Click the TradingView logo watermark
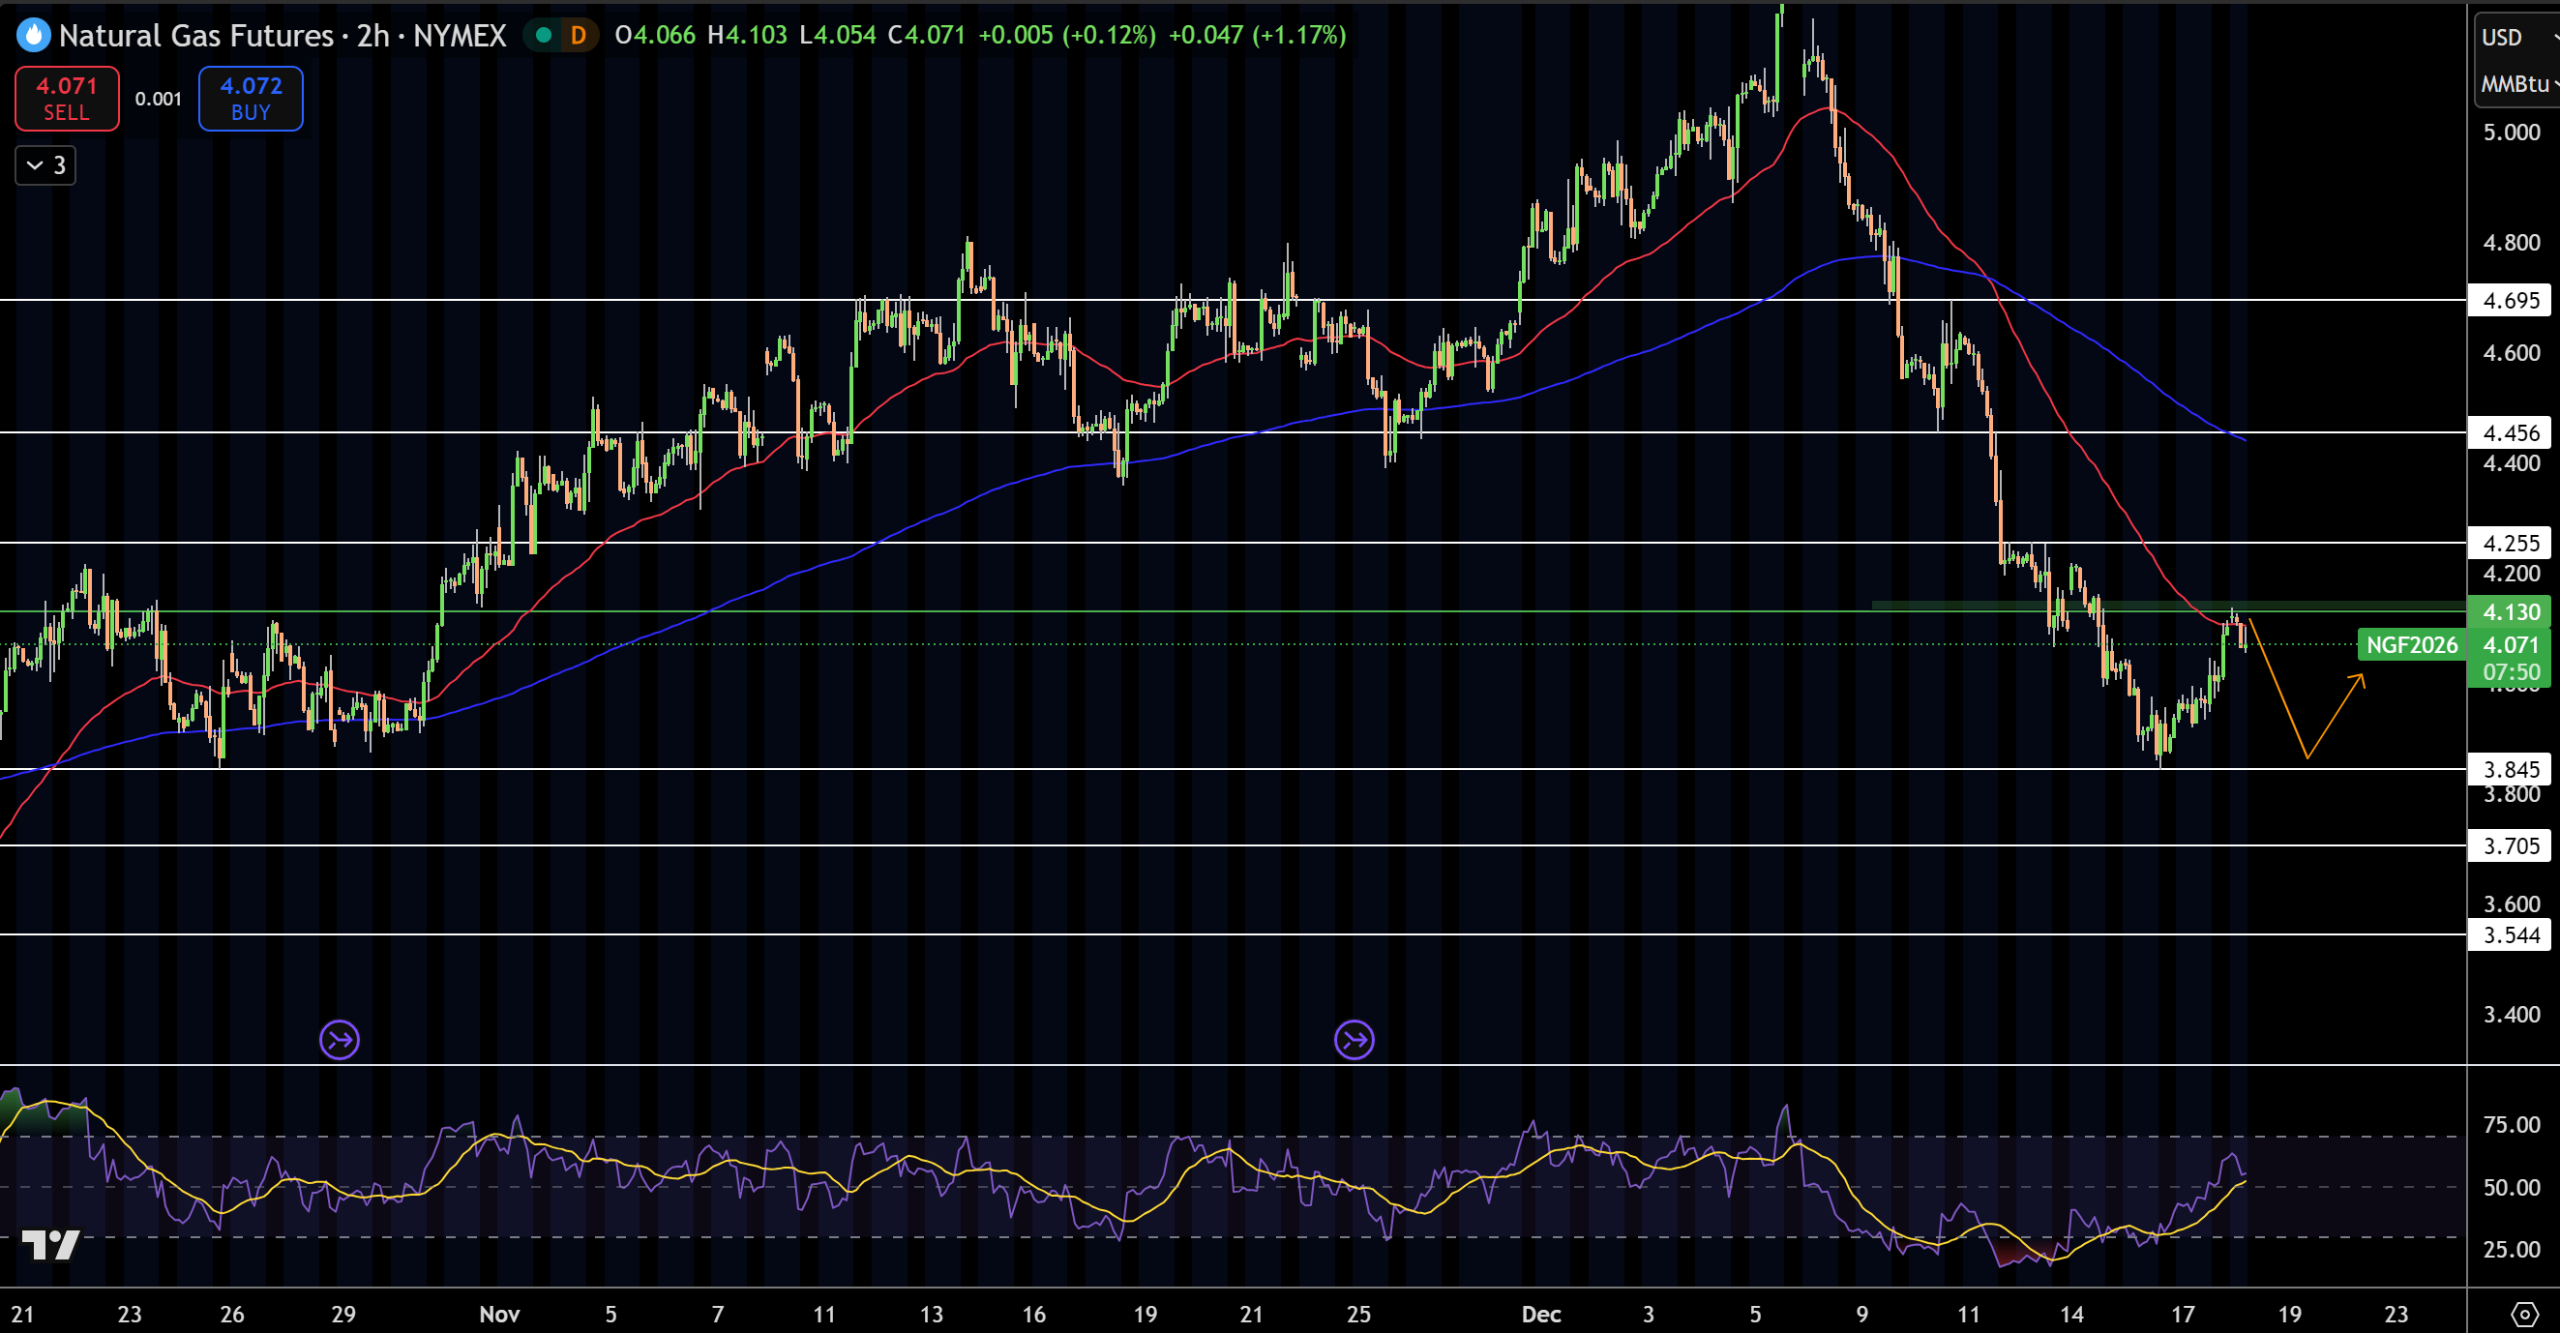This screenshot has height=1333, width=2560. 50,1245
